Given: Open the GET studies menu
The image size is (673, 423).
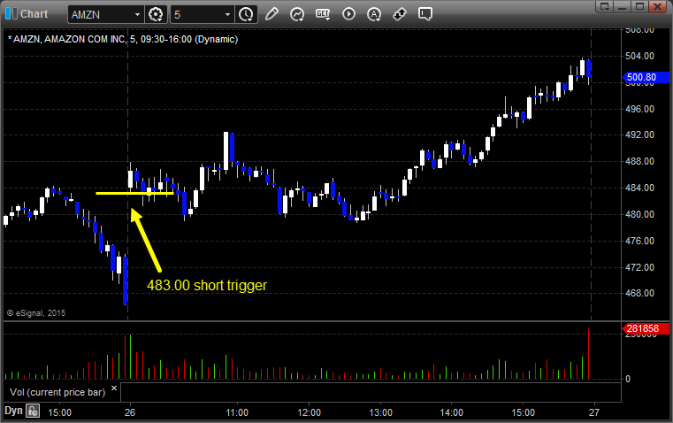Looking at the screenshot, I should tap(323, 14).
